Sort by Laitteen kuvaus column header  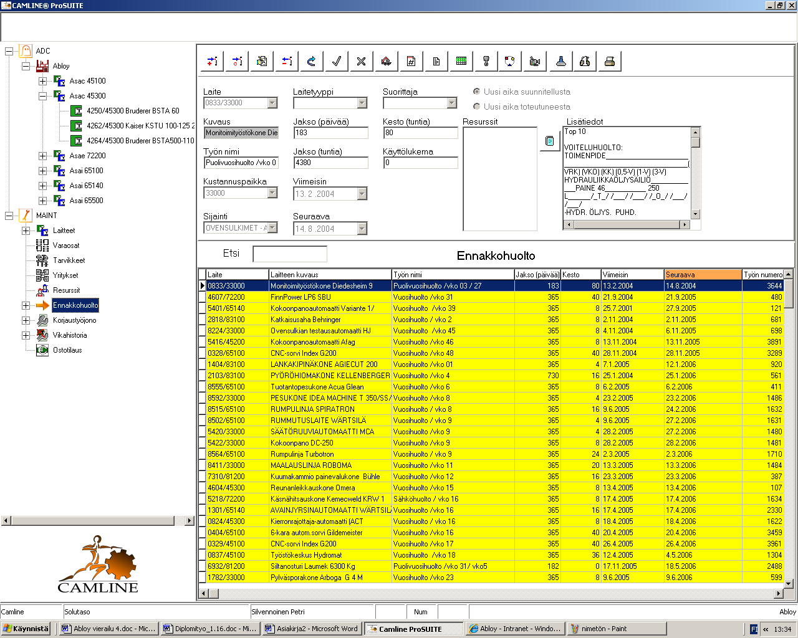coord(330,275)
